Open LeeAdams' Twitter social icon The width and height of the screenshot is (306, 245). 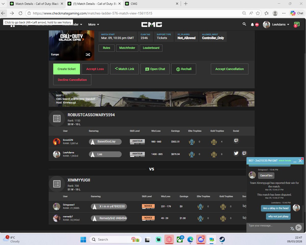236,153
